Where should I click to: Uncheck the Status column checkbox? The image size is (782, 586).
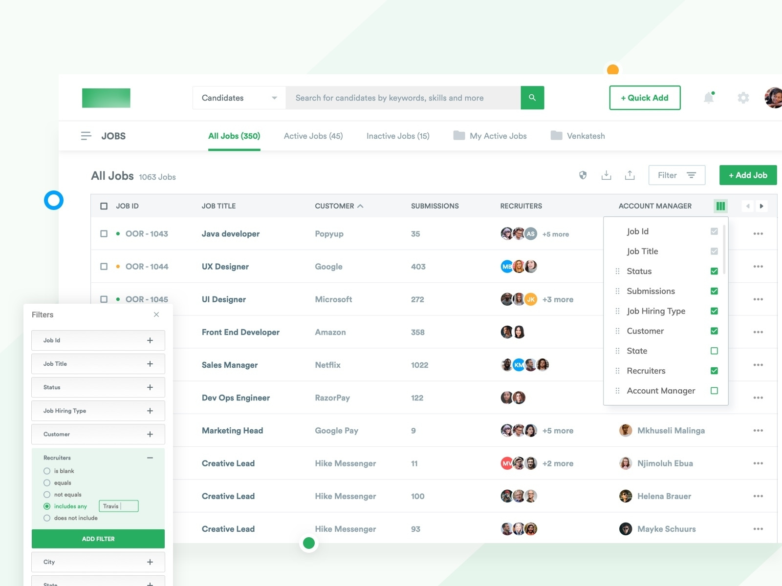coord(714,271)
